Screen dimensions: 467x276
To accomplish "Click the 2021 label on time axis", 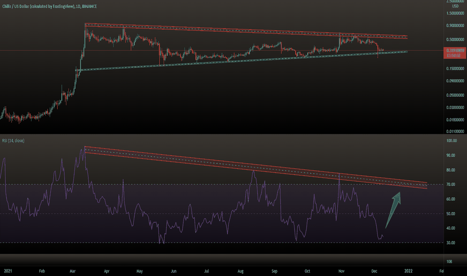I will 8,271.
